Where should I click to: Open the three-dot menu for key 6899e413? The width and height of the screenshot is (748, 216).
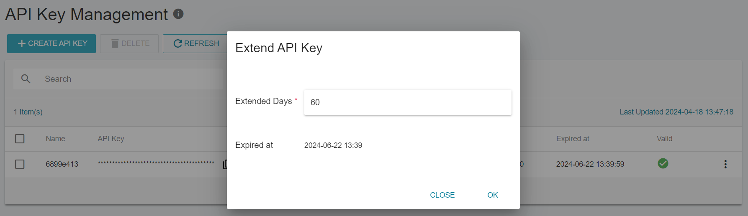725,164
